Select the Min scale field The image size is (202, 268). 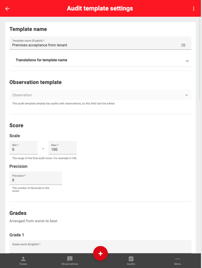coord(24,147)
